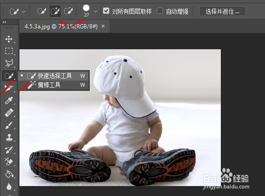
Task: Enable 自动增强 checkbox
Action: click(160, 11)
